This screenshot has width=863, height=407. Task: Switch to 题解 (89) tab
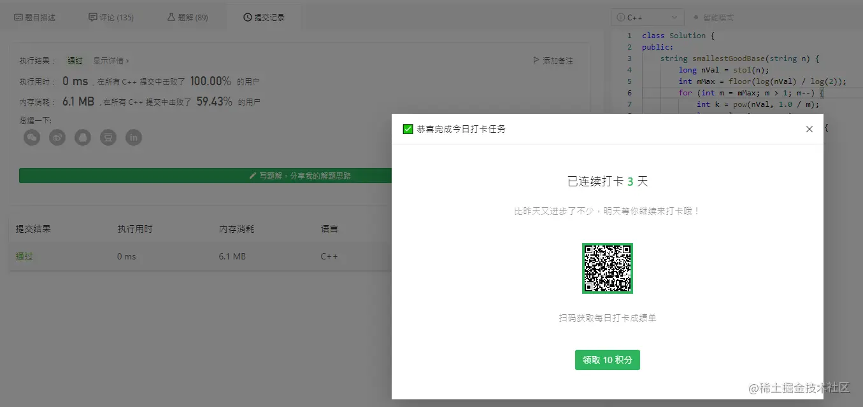[x=188, y=17]
